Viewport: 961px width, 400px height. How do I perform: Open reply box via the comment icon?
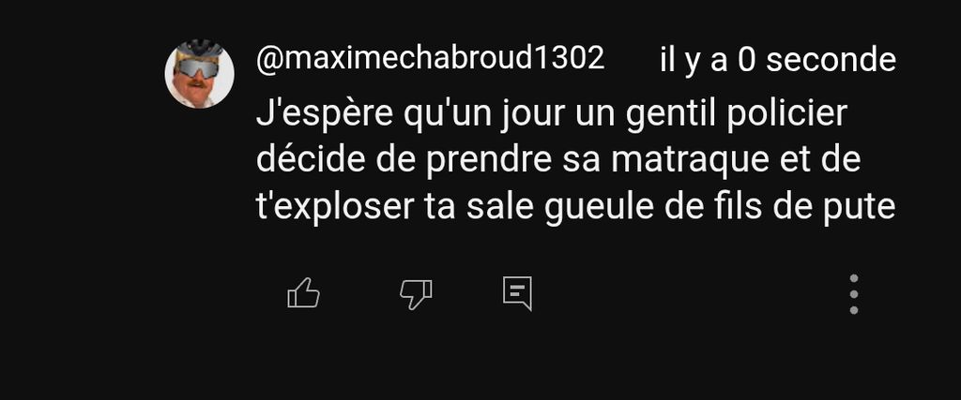pos(517,293)
